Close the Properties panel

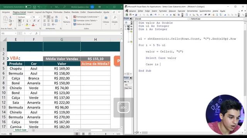(x=130, y=78)
